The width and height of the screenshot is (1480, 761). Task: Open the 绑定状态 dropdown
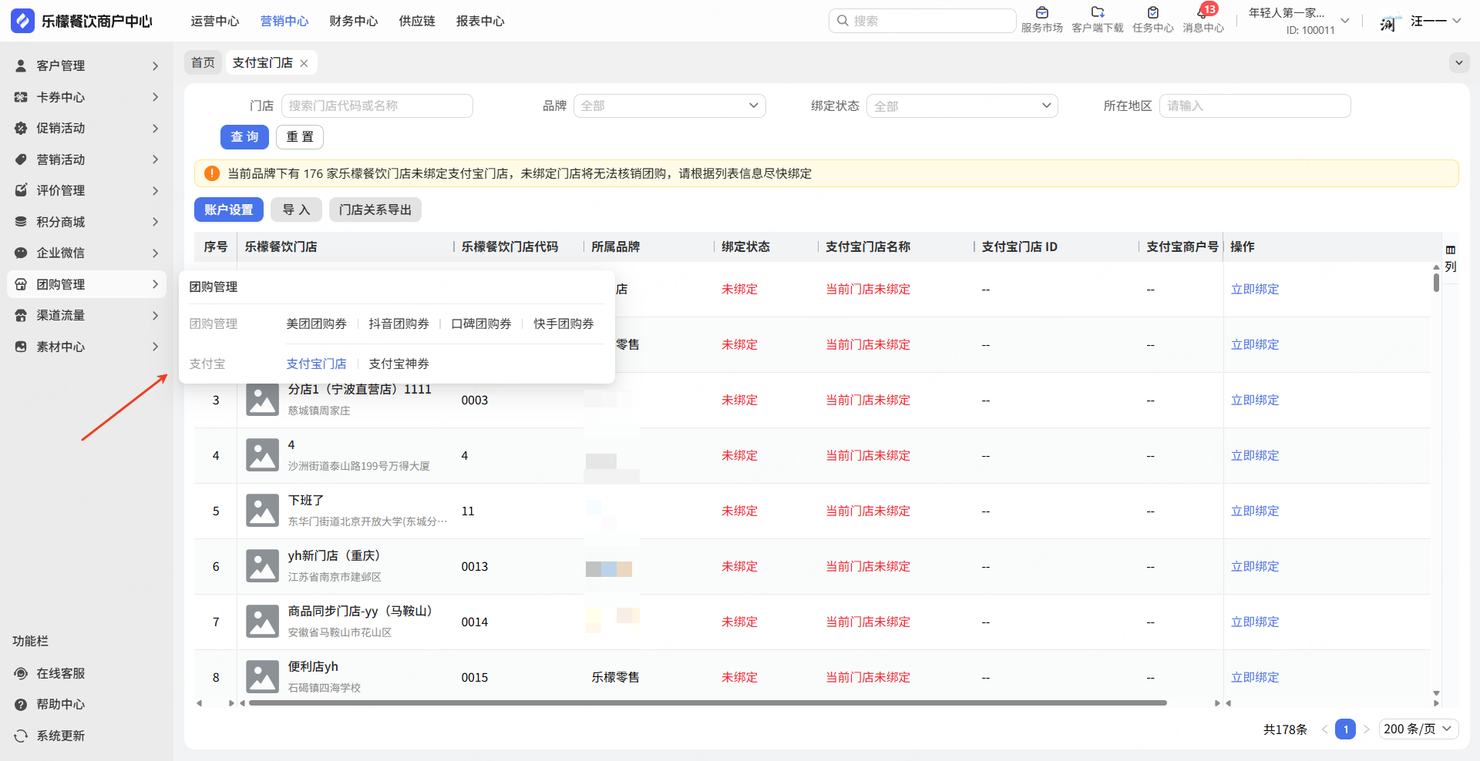(962, 106)
